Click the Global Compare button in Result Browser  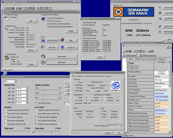(130, 55)
